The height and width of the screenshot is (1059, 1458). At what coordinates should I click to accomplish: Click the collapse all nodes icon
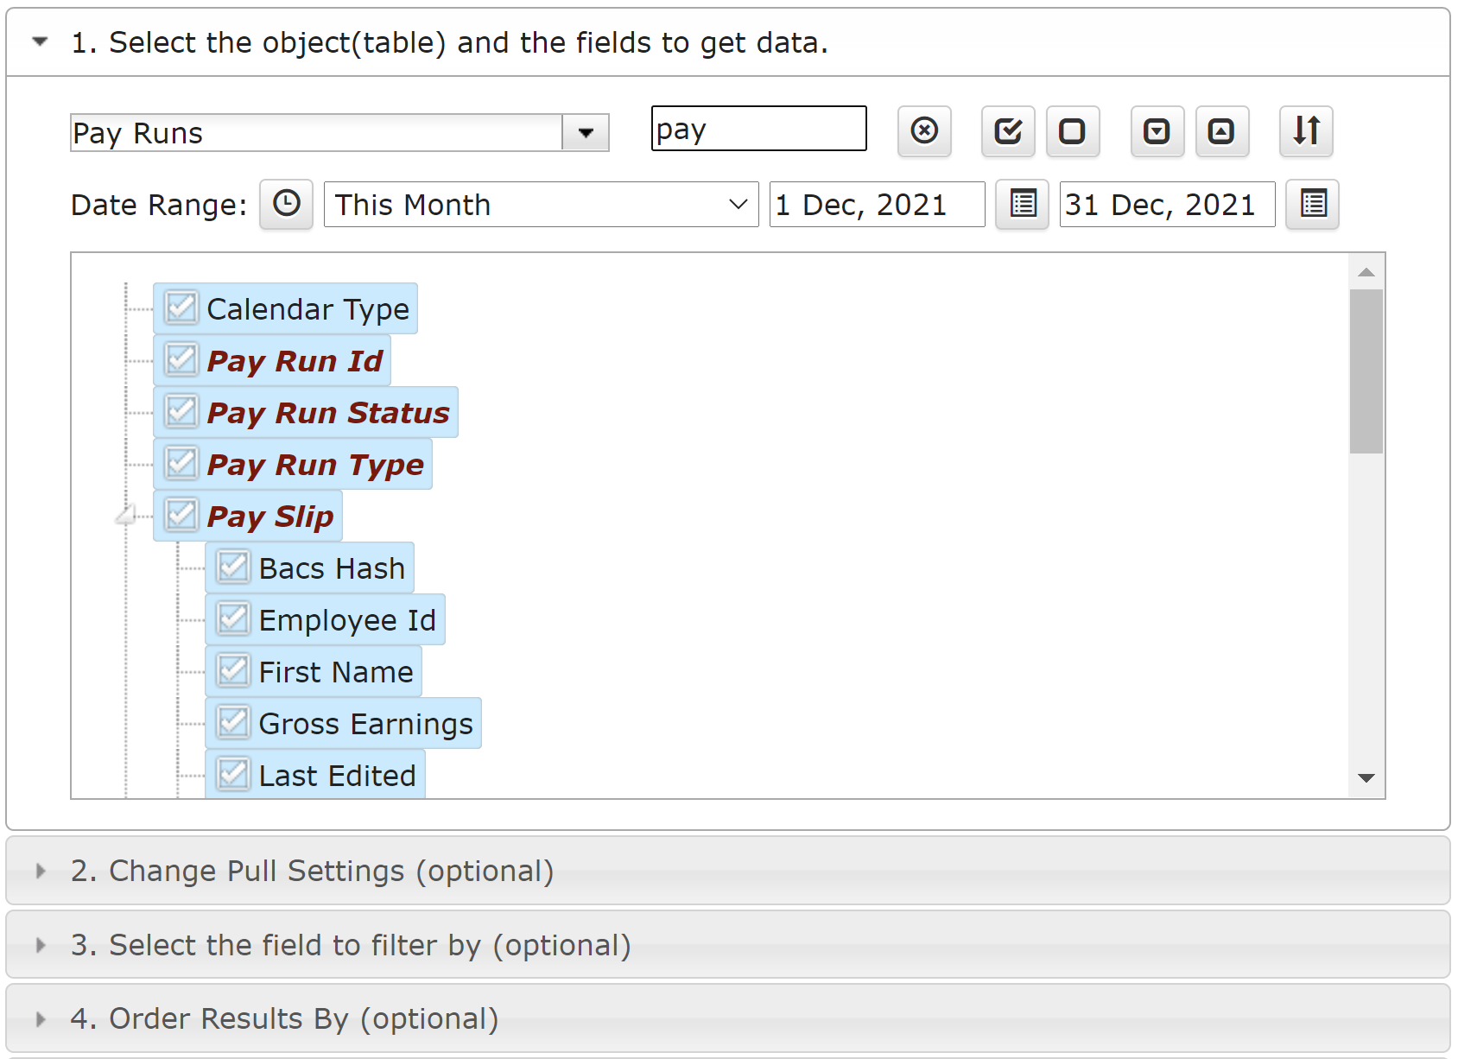pos(1222,131)
